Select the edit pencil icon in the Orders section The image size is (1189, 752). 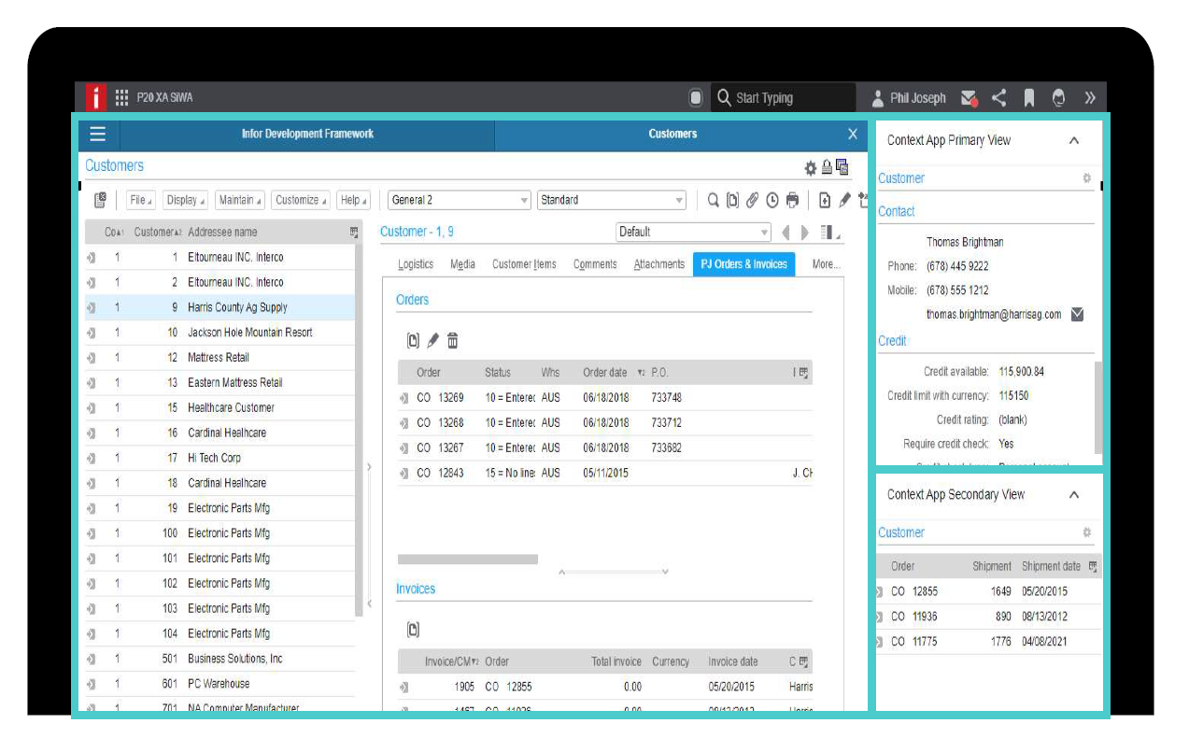click(x=432, y=341)
